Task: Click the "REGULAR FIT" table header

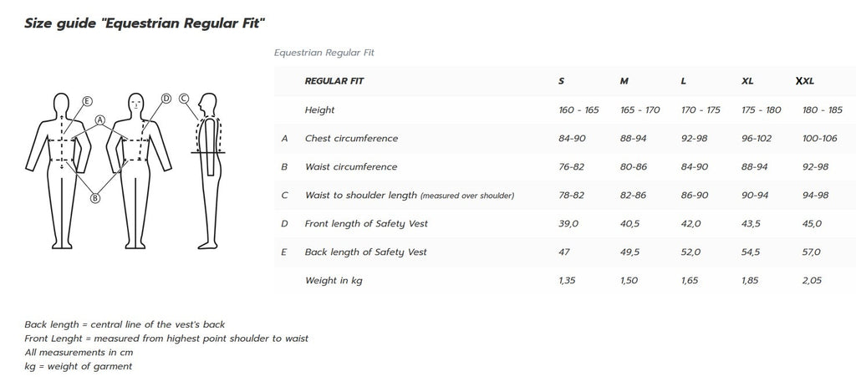Action: [x=334, y=81]
